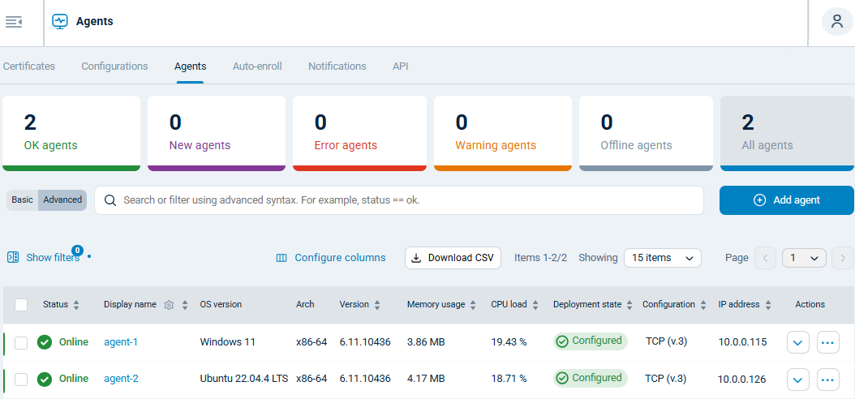Click the green Online check icon for agent-2
The width and height of the screenshot is (855, 399).
tap(45, 379)
